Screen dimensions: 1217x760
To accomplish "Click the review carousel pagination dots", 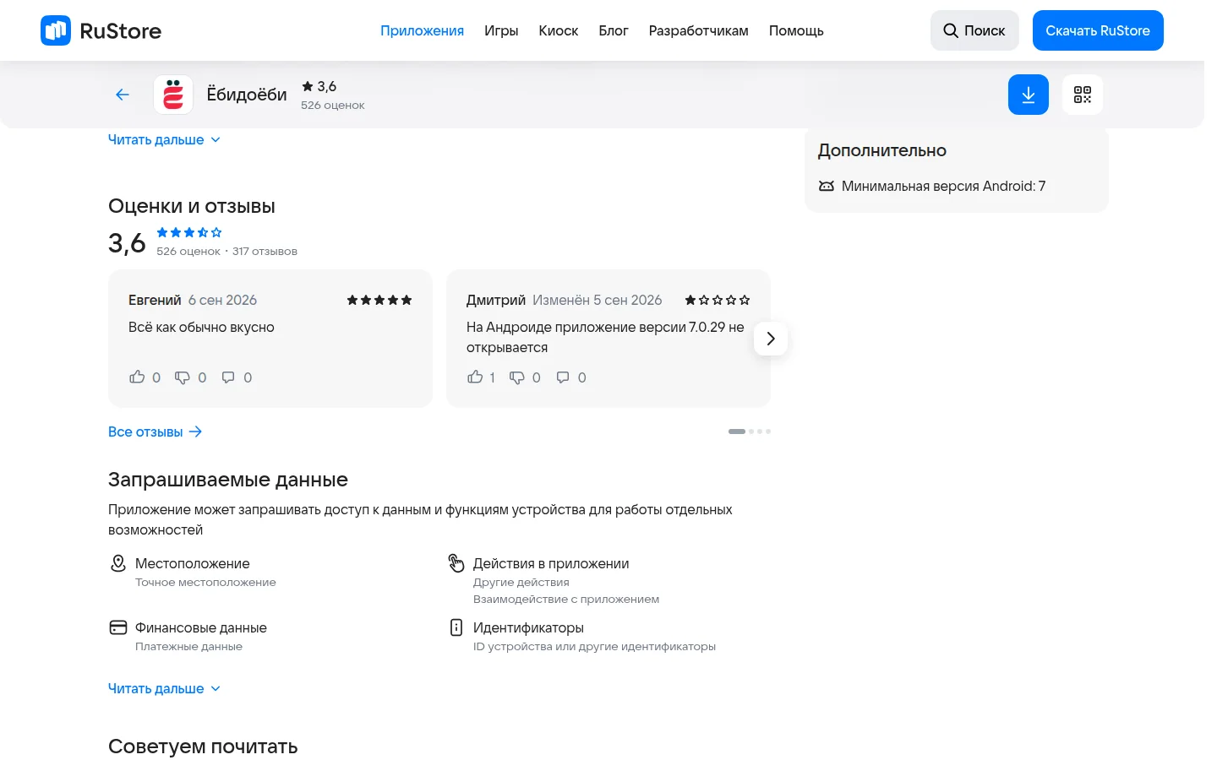I will click(x=750, y=432).
